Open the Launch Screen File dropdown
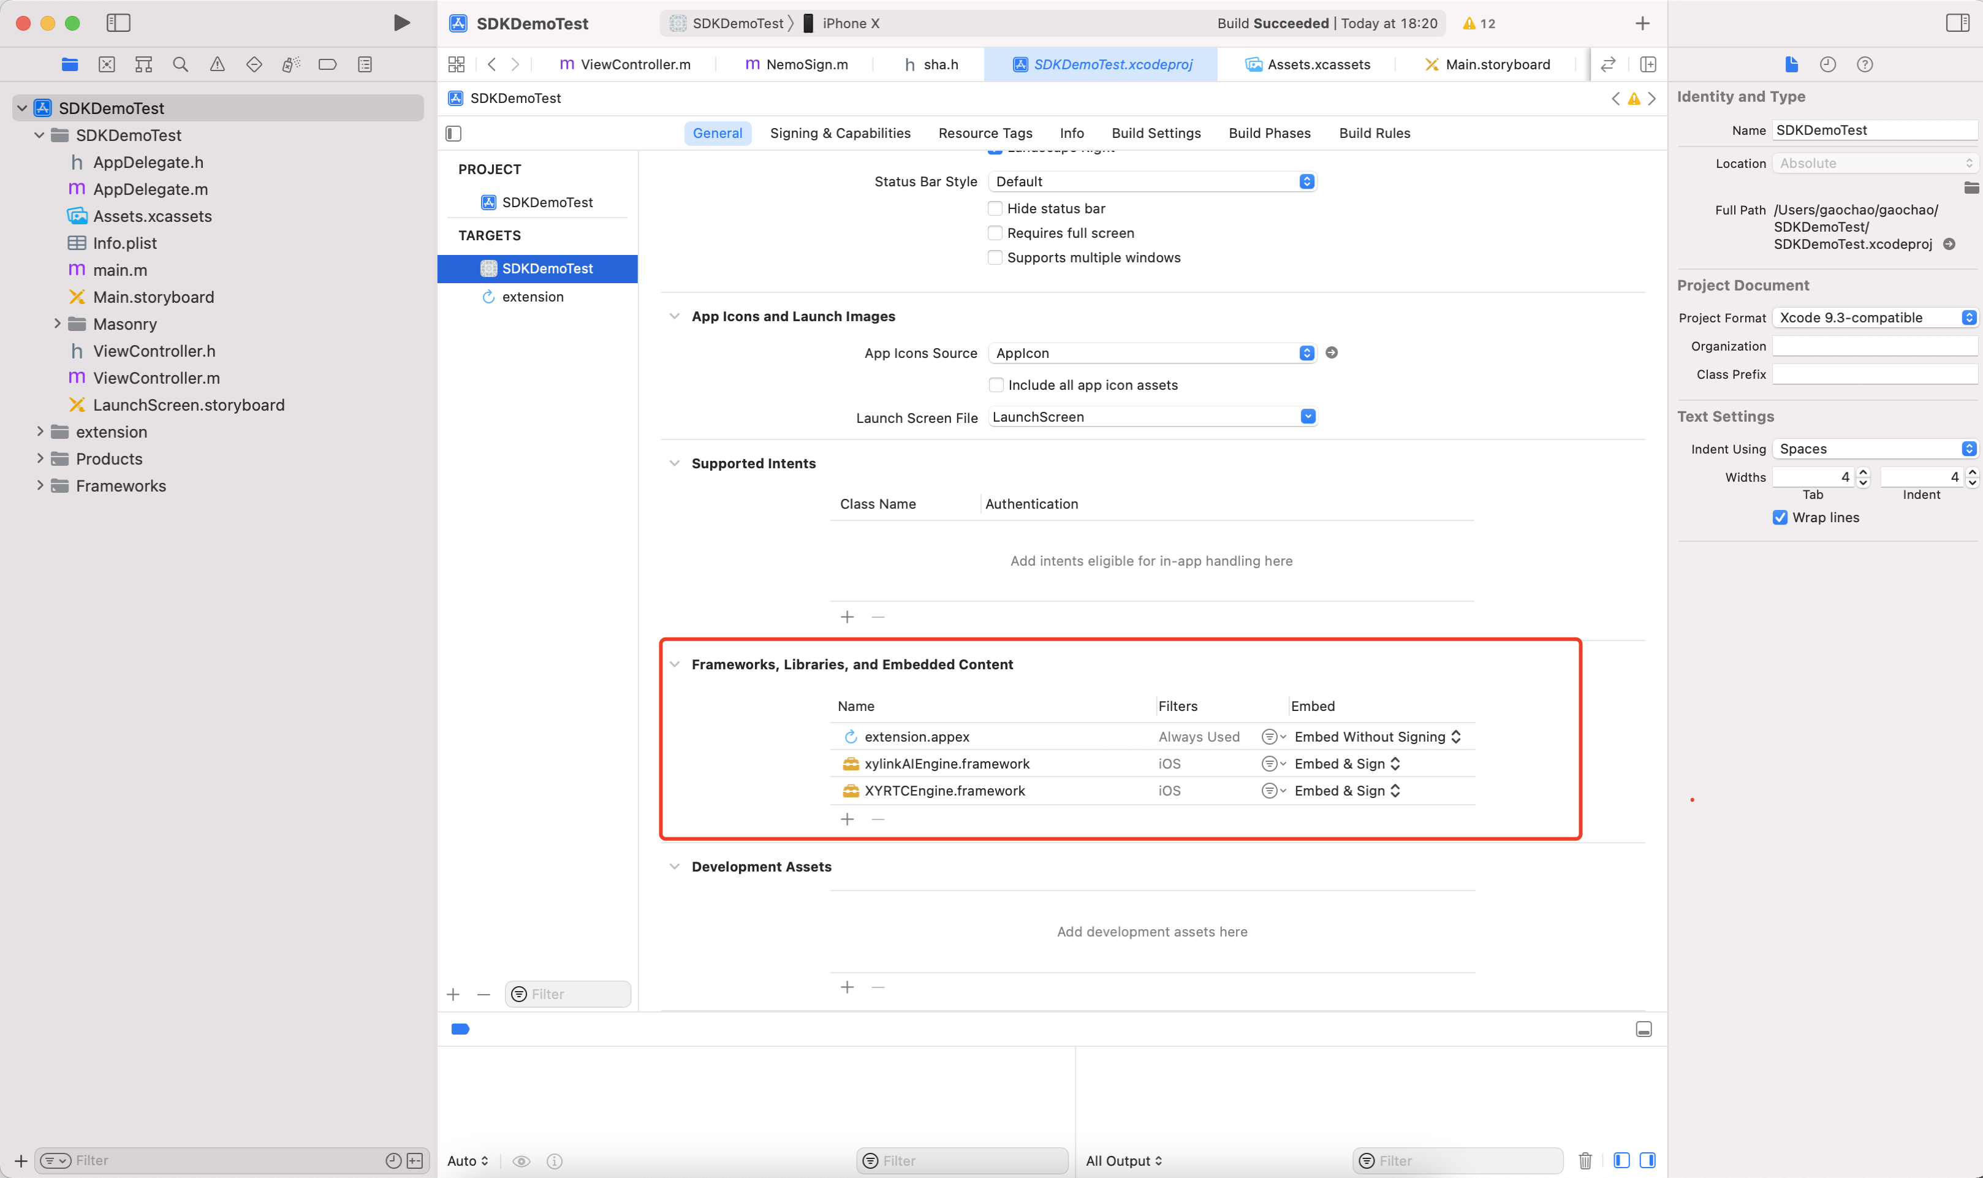This screenshot has width=1983, height=1178. (1152, 417)
